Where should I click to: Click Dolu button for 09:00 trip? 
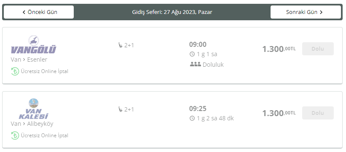[x=318, y=49]
